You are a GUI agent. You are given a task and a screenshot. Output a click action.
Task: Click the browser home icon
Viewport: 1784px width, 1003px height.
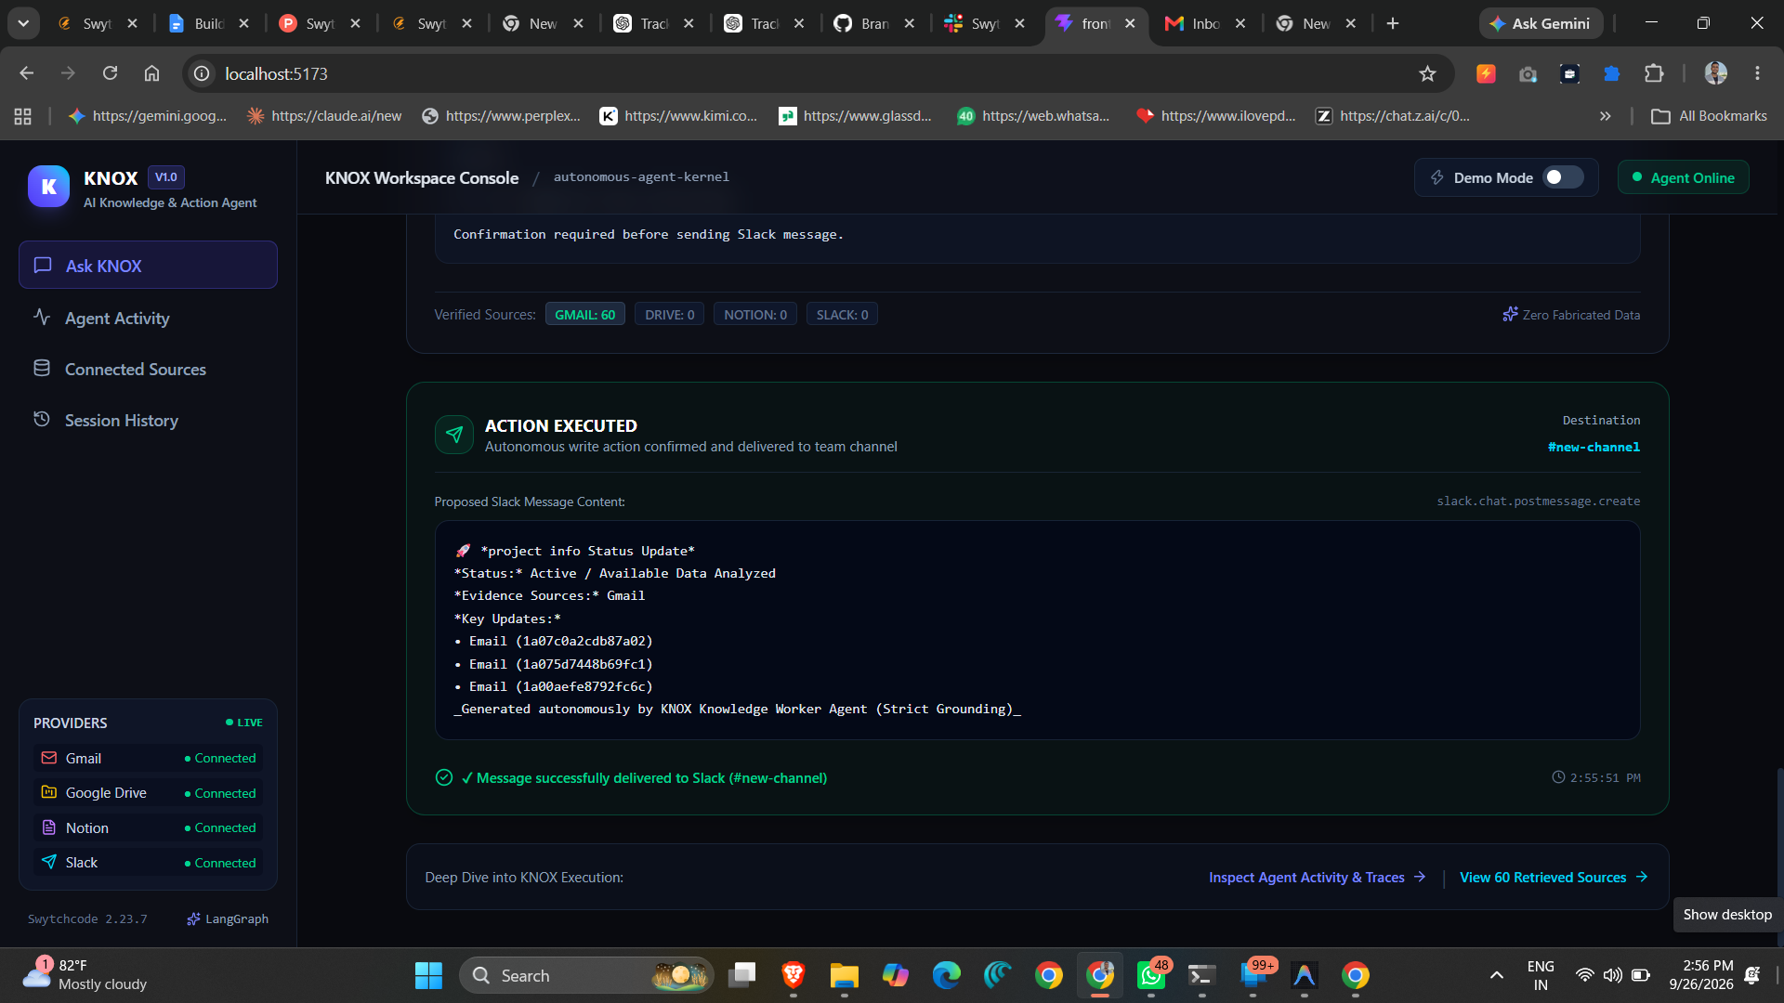[151, 73]
